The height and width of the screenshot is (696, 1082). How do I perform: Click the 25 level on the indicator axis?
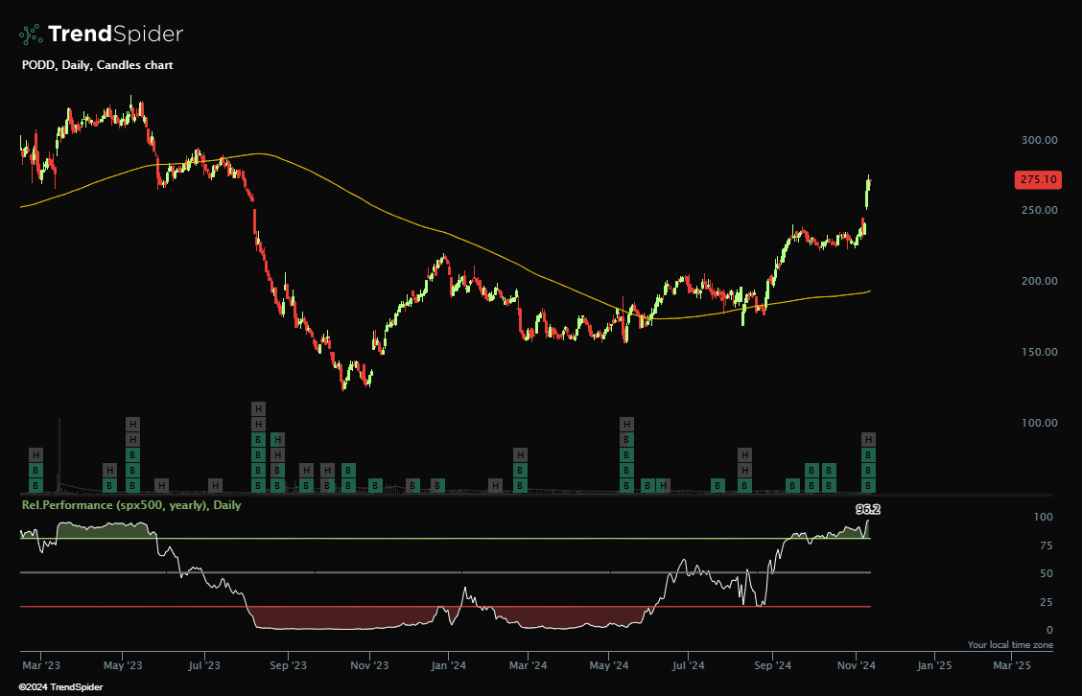click(x=1047, y=602)
